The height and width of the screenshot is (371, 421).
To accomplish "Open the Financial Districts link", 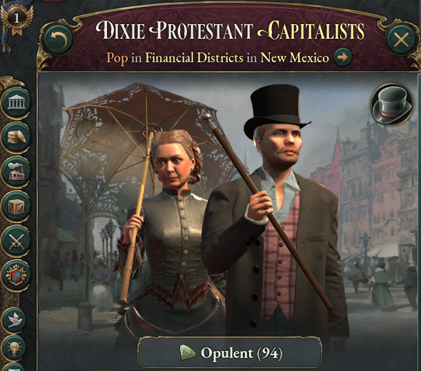I will (x=194, y=57).
